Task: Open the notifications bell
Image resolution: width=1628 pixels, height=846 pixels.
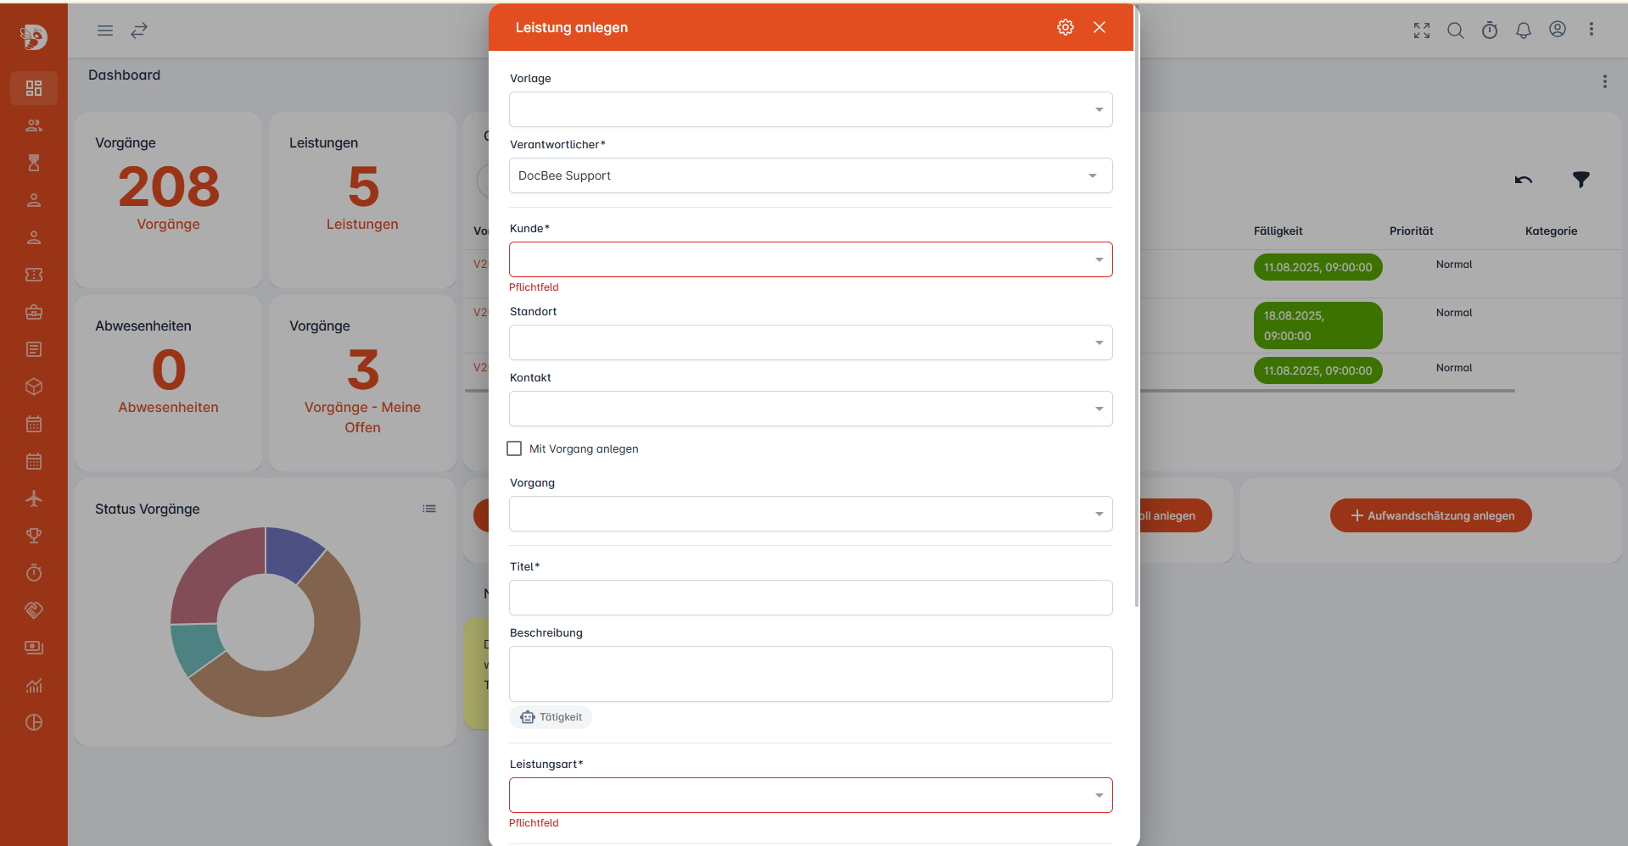Action: click(1524, 31)
